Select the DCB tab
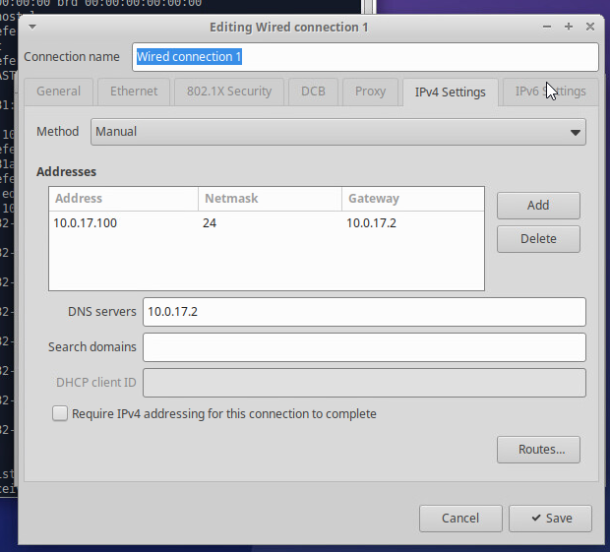Viewport: 610px width, 552px height. (313, 92)
